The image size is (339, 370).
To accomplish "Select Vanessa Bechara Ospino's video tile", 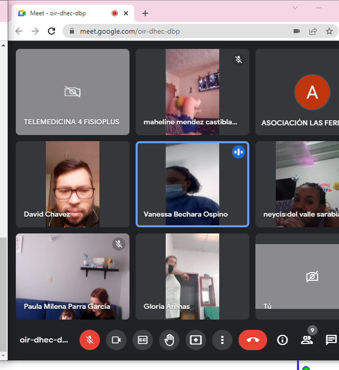I will [x=192, y=184].
